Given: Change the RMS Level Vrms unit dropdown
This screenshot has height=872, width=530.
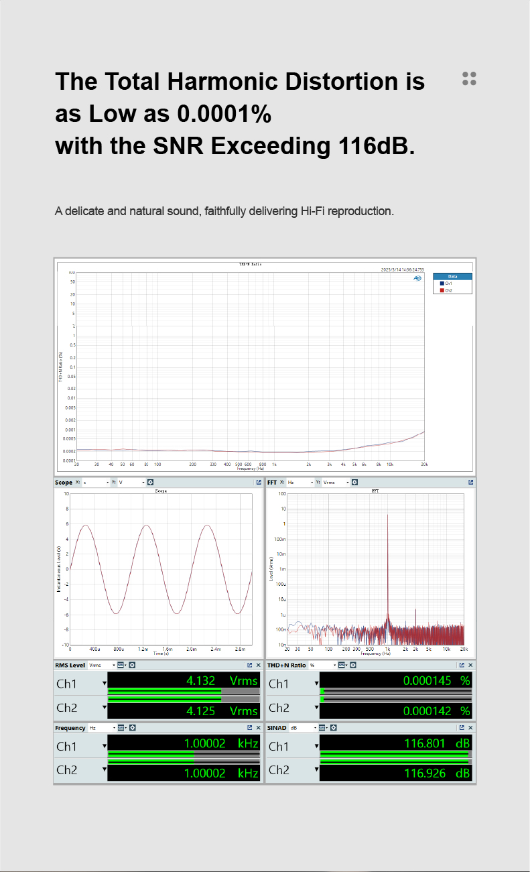Looking at the screenshot, I should (x=101, y=665).
